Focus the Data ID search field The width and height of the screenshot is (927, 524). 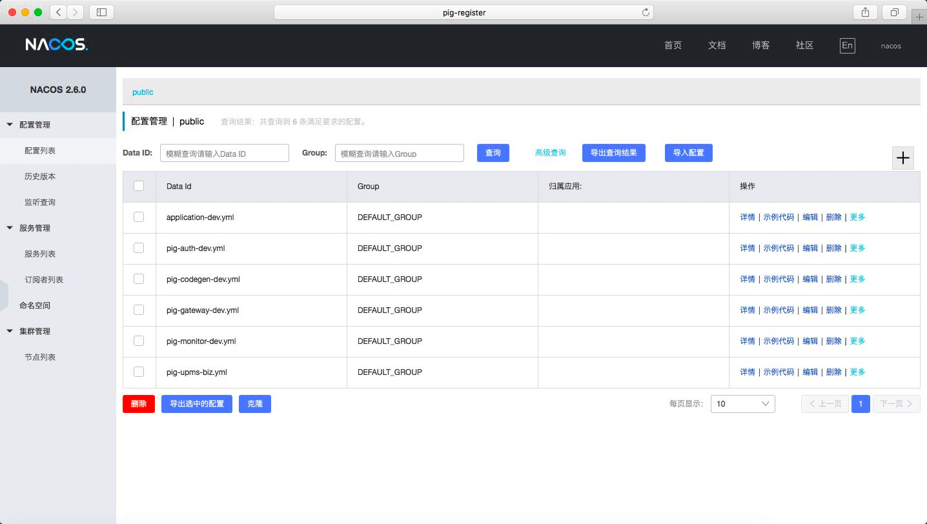225,153
